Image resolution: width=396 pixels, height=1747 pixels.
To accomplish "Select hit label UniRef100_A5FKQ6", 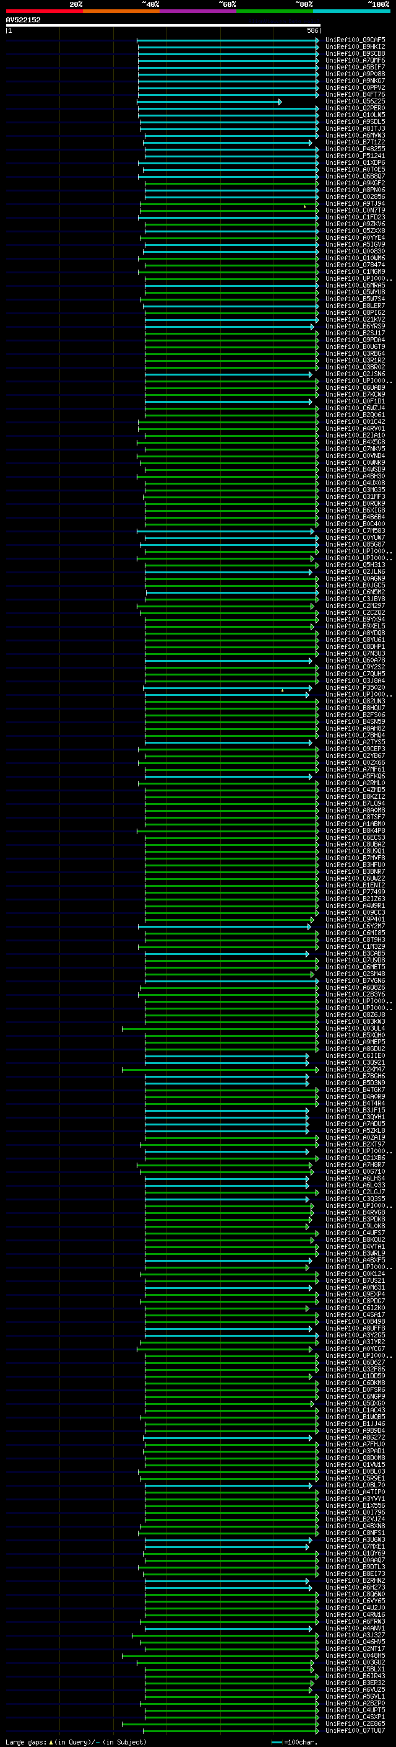I will click(x=355, y=777).
